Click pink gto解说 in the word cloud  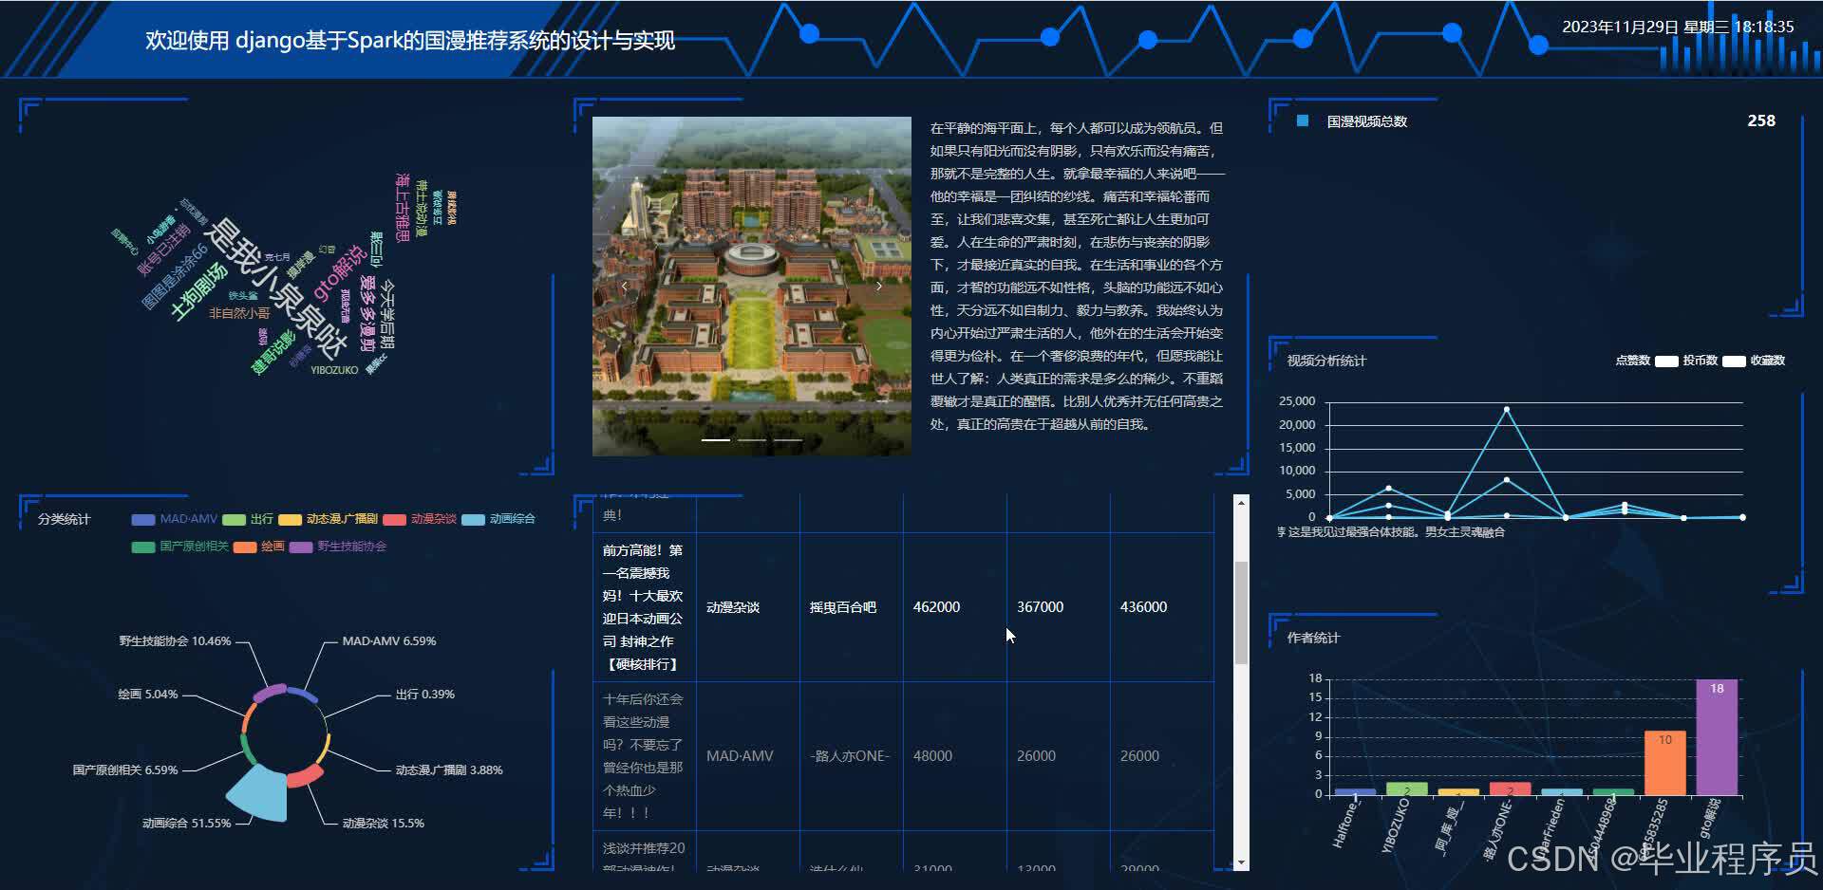tap(340, 272)
